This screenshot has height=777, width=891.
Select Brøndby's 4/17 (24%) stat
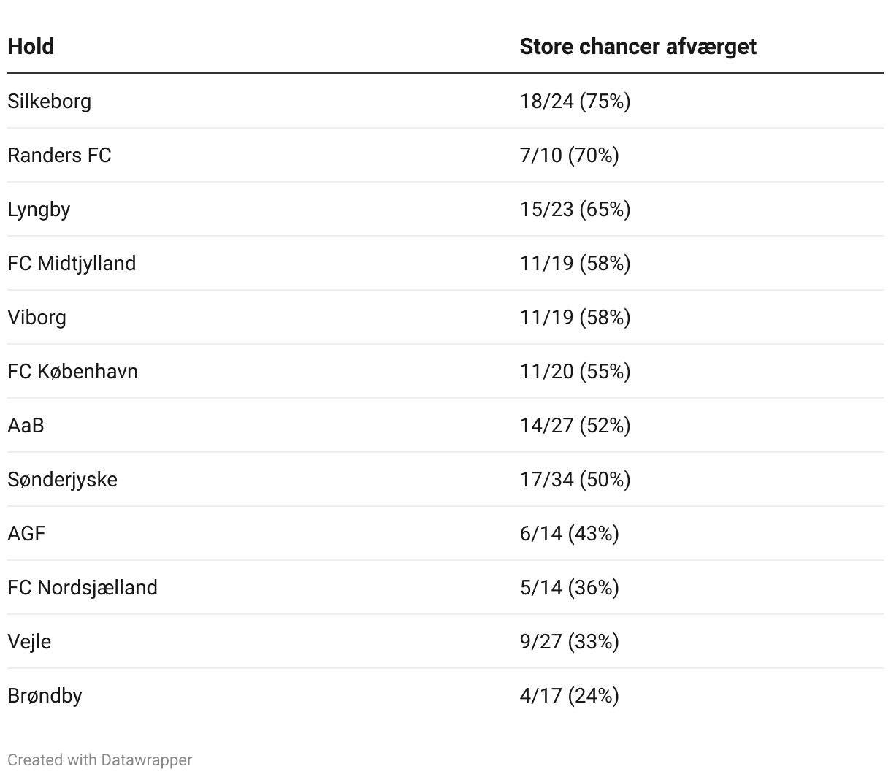(569, 695)
